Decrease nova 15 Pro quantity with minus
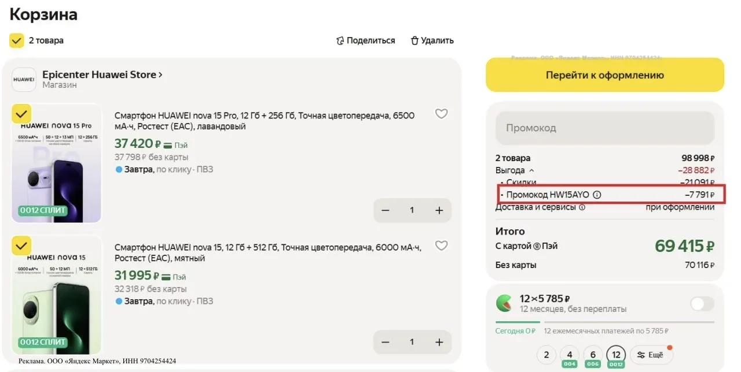The width and height of the screenshot is (741, 372). 386,210
